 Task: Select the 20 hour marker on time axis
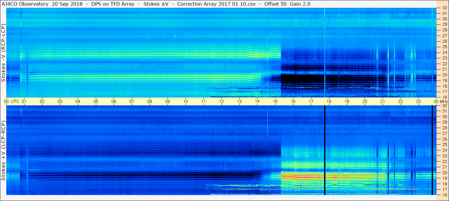click(365, 101)
